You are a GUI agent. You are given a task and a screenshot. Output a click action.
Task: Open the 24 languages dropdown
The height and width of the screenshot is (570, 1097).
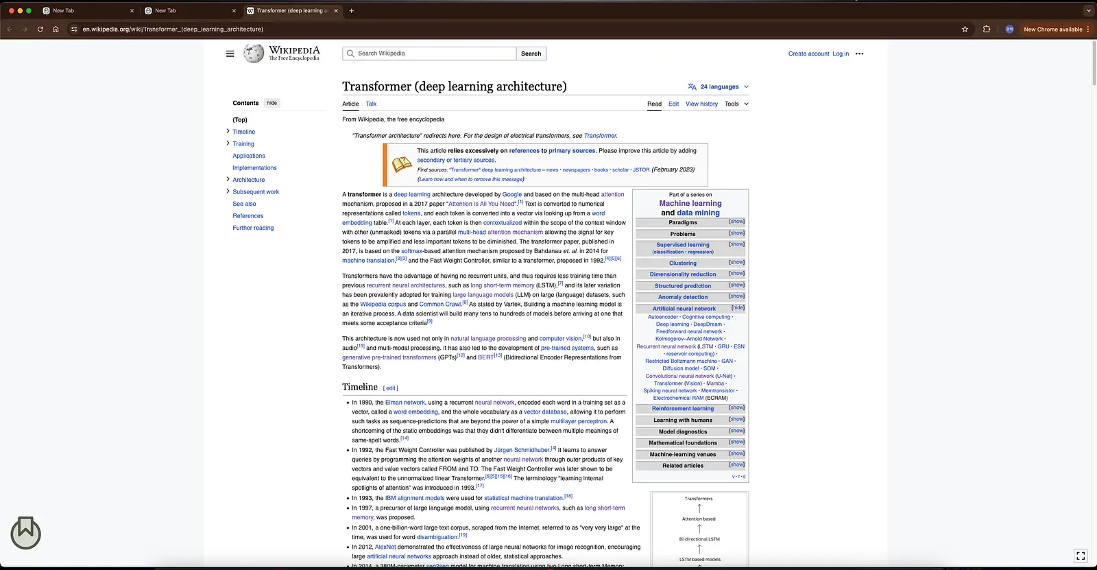(718, 87)
